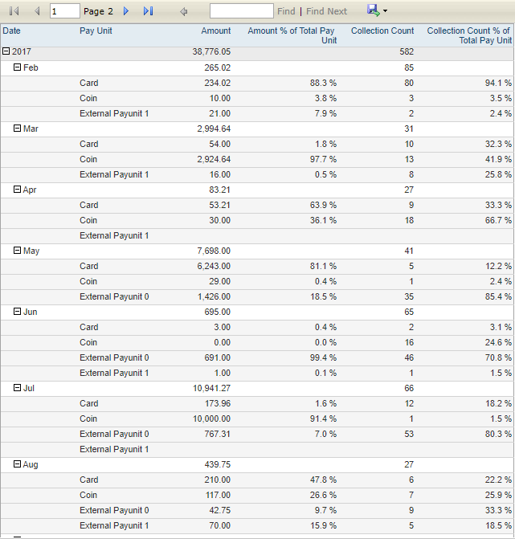Go to first page of report

[14, 11]
